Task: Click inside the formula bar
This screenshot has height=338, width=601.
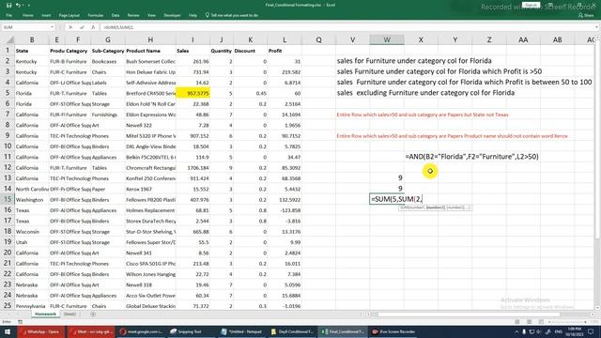Action: [x=347, y=27]
